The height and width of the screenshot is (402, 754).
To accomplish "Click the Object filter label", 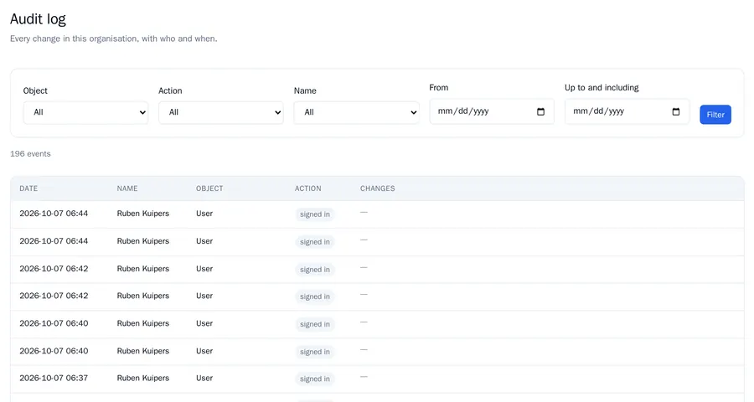I will 35,91.
